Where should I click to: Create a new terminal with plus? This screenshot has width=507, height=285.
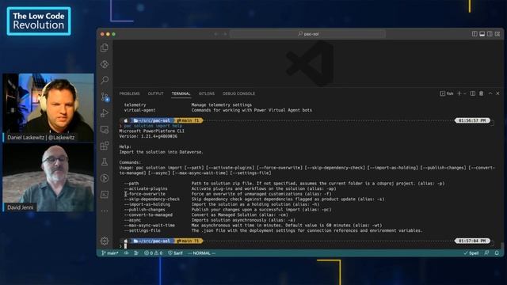click(459, 93)
